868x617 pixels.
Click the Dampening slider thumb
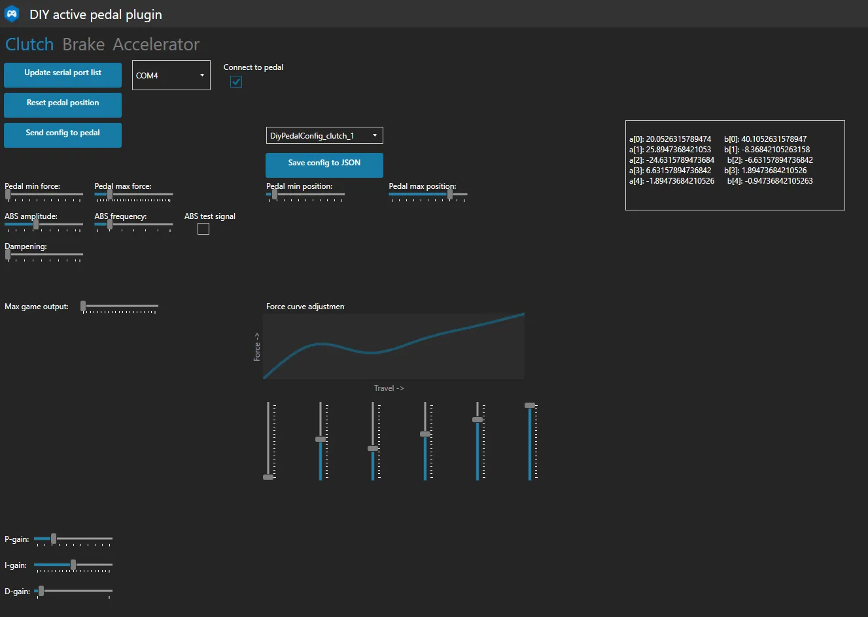pyautogui.click(x=8, y=254)
